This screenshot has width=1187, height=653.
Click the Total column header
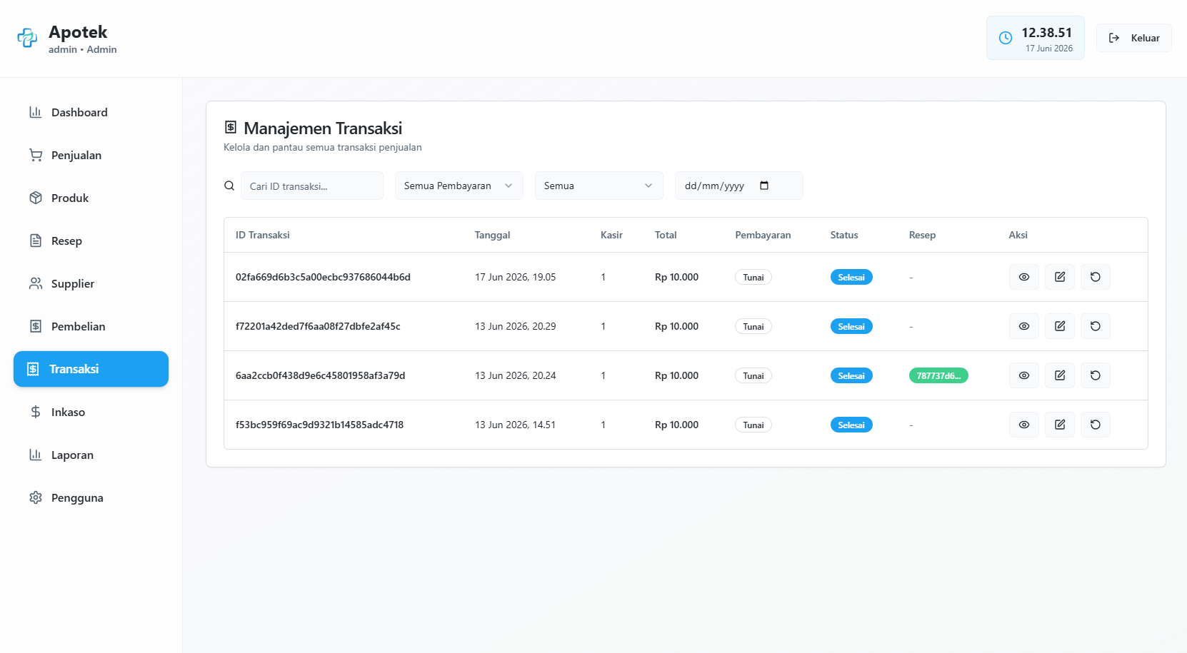tap(666, 235)
